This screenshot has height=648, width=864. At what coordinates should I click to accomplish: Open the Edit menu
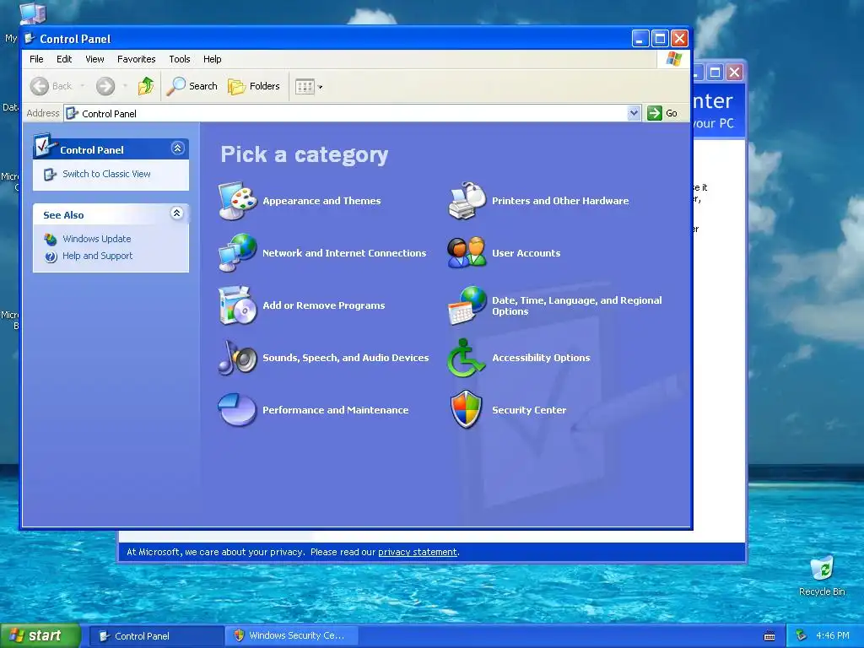coord(64,59)
